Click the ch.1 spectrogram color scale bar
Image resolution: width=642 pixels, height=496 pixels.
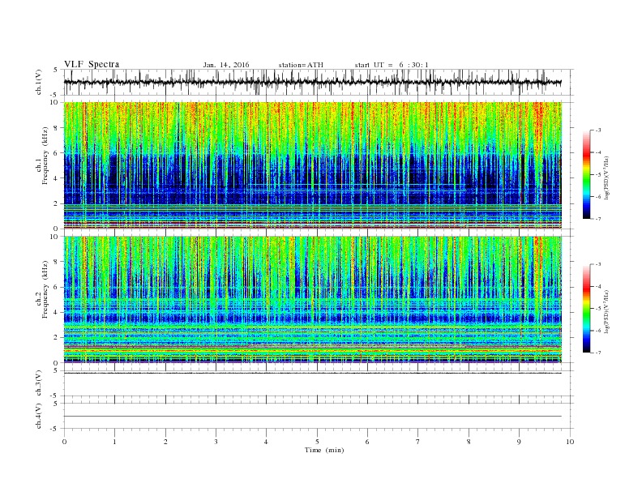pyautogui.click(x=586, y=174)
